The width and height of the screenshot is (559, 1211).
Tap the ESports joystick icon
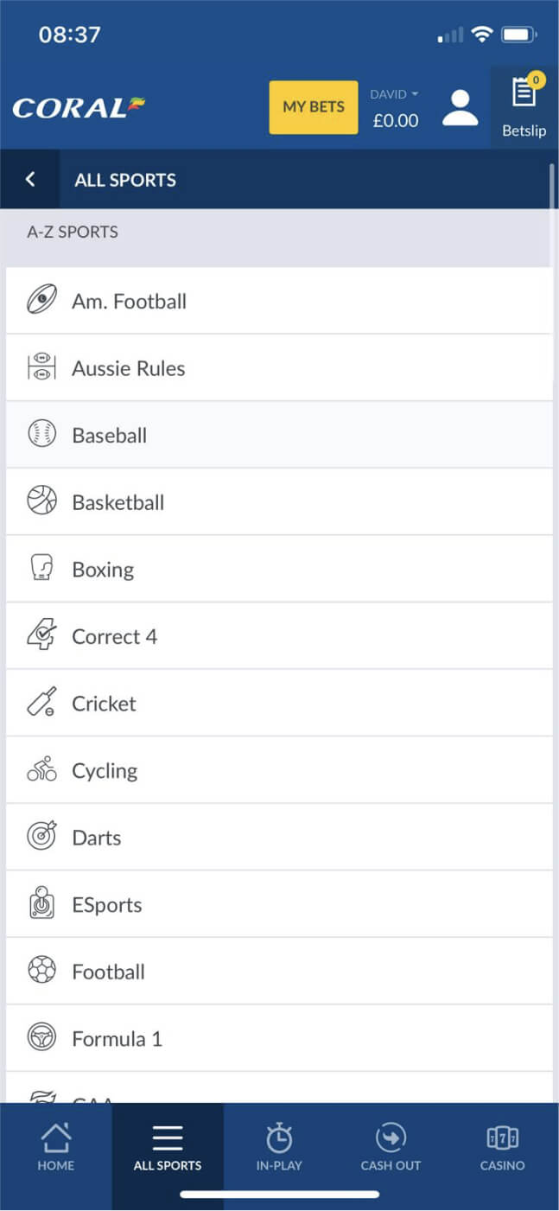(41, 904)
